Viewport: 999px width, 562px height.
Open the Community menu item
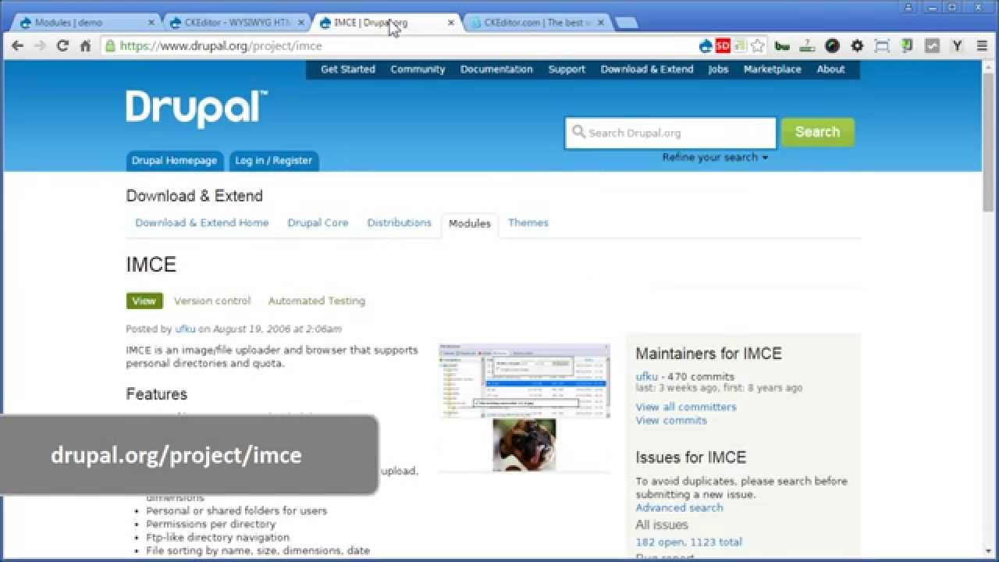[418, 69]
